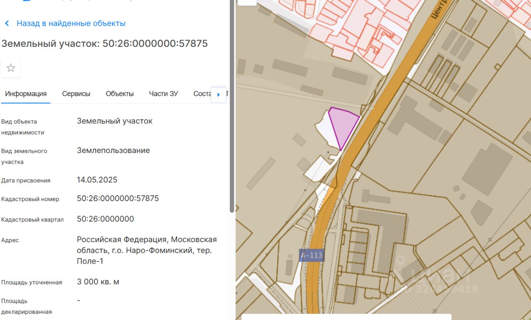Click white button at map top-left

point(248,2)
